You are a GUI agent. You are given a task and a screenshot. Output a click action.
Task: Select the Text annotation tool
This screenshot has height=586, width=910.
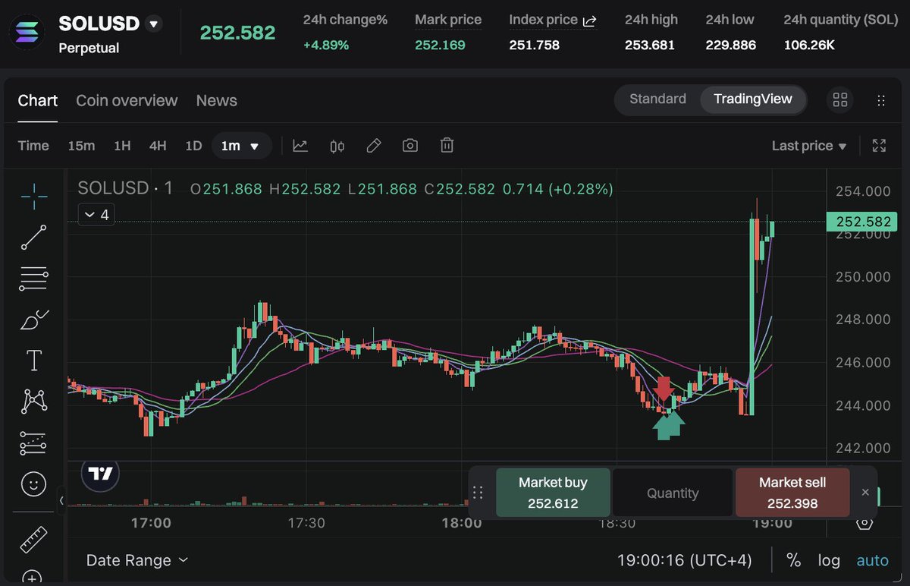(33, 361)
